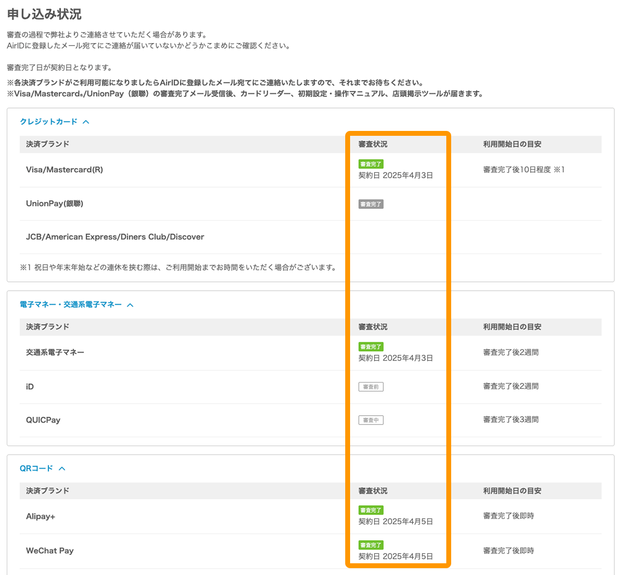The height and width of the screenshot is (575, 625).
Task: Click the 審査完了 badge for Alipay+
Action: click(x=371, y=510)
